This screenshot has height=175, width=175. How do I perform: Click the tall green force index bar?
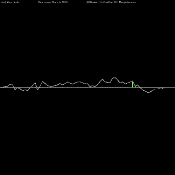point(133,84)
